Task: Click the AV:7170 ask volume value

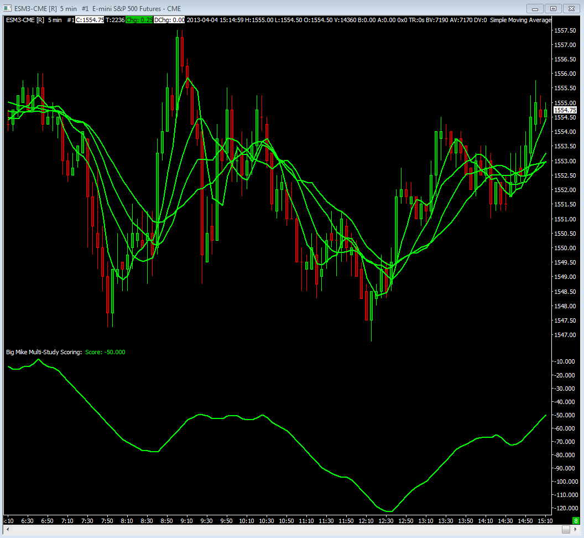Action: tap(461, 20)
